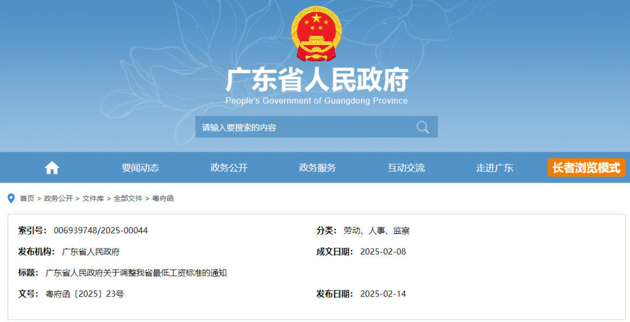Click the home icon in navigation bar
The height and width of the screenshot is (322, 630).
point(52,168)
